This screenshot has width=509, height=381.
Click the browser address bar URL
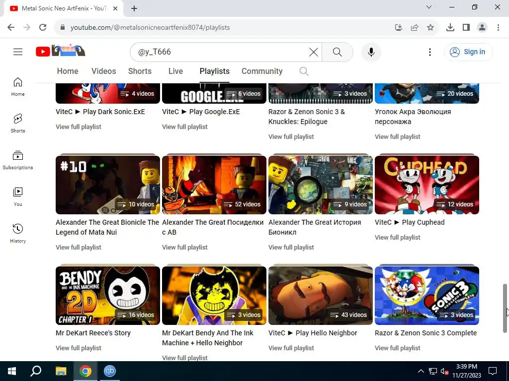point(150,28)
